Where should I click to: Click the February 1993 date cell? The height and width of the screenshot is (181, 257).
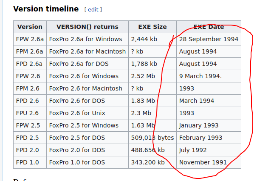tap(209, 138)
